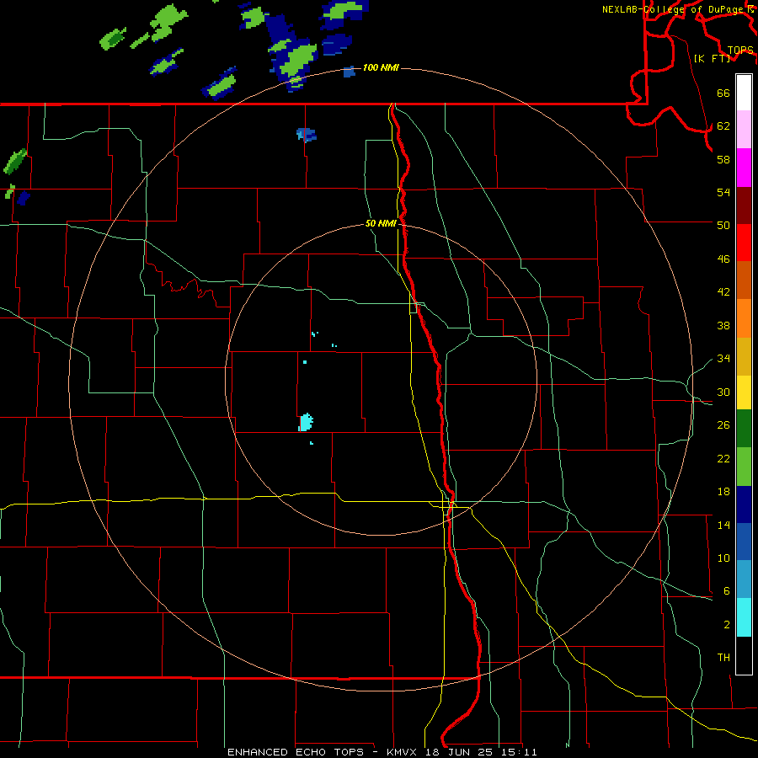Click the legend value 30

click(723, 392)
